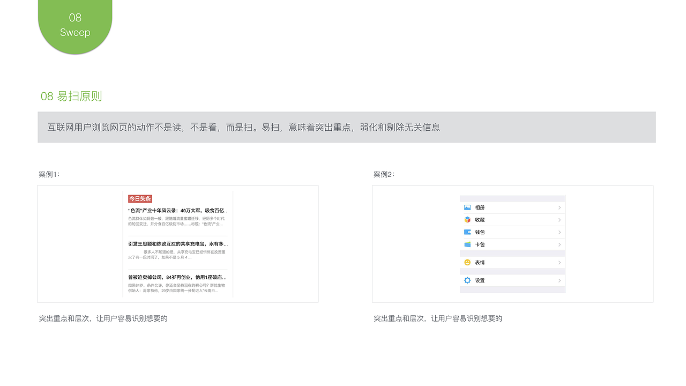
Task: Open the 钱包 menu label
Action: click(480, 232)
